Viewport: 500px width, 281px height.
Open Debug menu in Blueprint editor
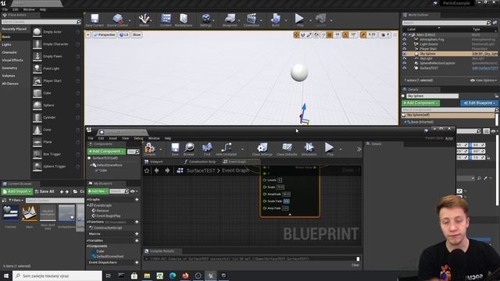139,138
